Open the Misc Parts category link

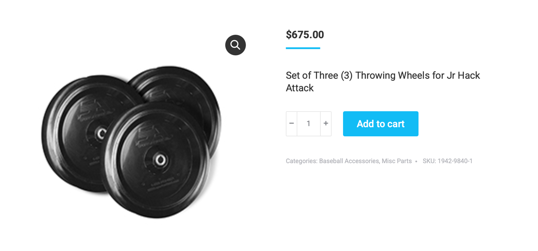click(x=397, y=161)
